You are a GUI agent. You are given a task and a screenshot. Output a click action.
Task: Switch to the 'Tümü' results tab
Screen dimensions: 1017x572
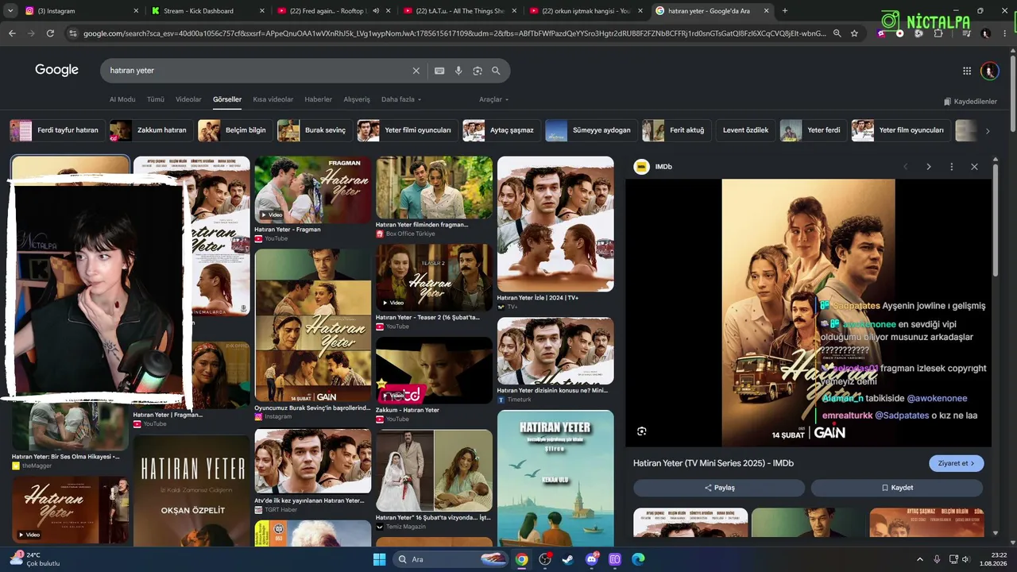click(156, 99)
